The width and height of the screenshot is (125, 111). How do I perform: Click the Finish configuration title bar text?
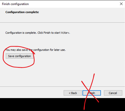(15, 4)
